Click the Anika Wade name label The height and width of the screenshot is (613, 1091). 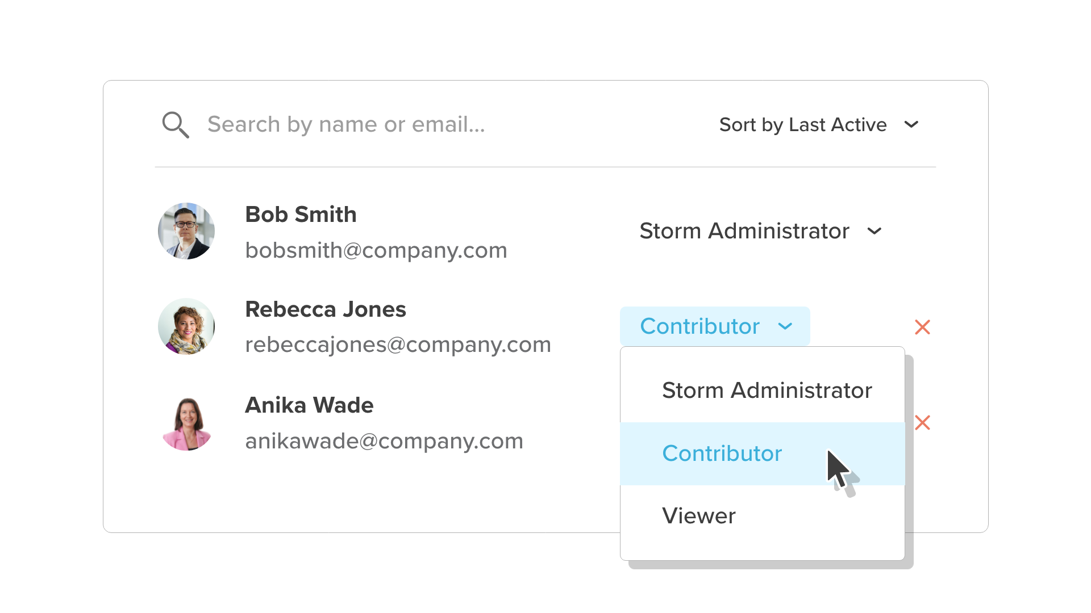tap(309, 405)
